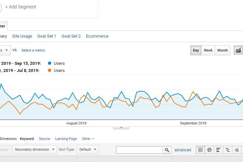Viewport: 243px width, 162px height.
Task: Open the advanced filter link
Action: [183, 150]
